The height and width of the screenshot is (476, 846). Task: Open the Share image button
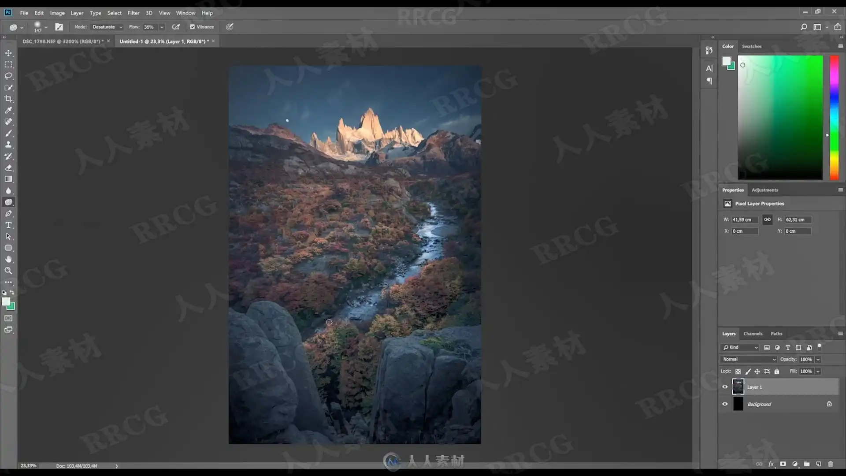click(838, 27)
